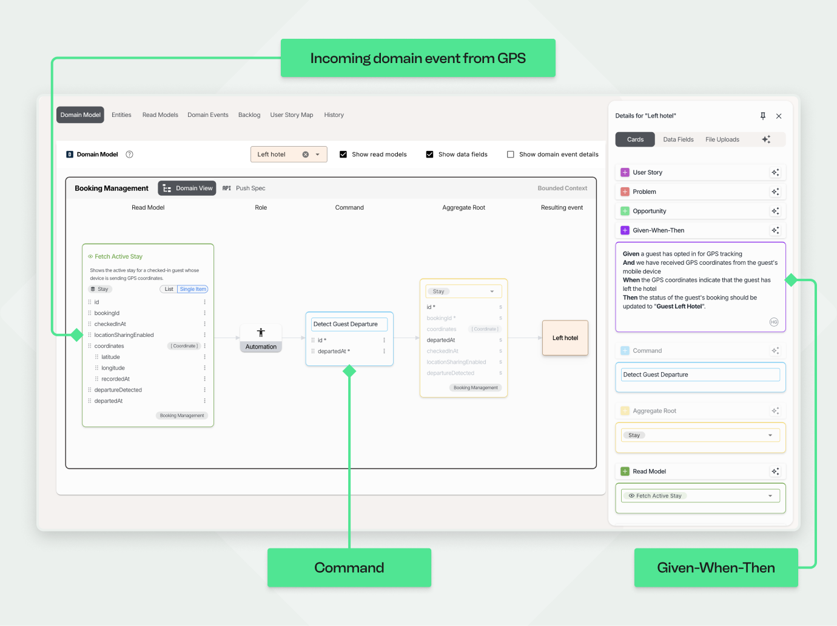This screenshot has height=626, width=837.
Task: Toggle Show read models checkbox
Action: [x=343, y=155]
